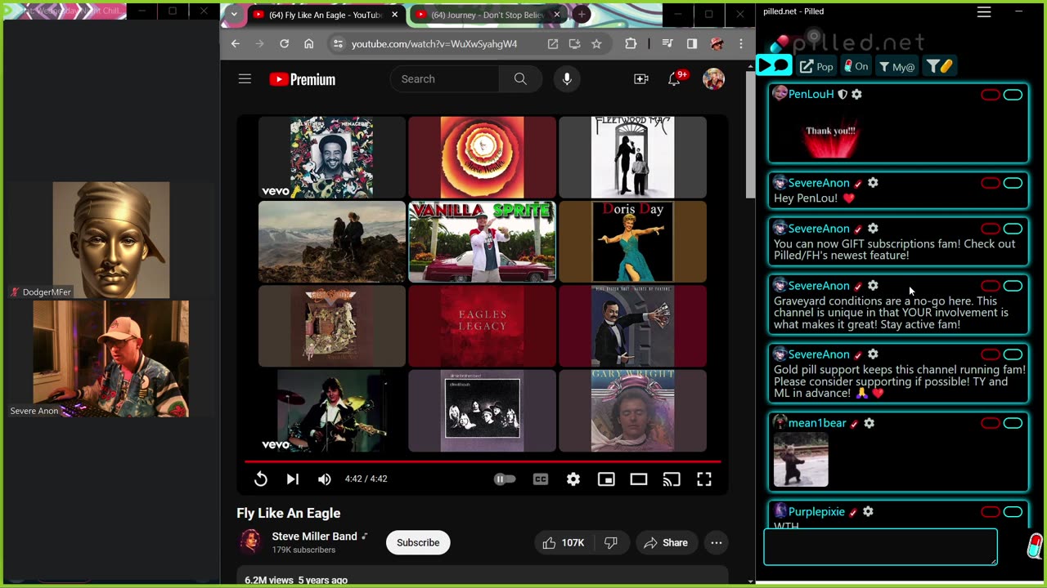Open Chrome home page icon

(308, 44)
